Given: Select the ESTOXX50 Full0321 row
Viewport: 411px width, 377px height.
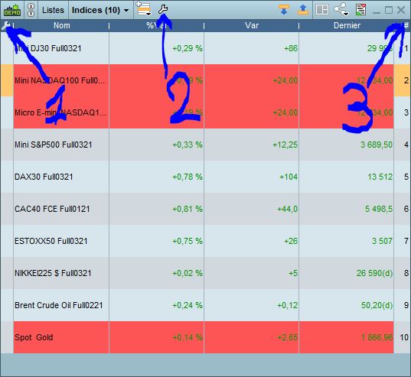Looking at the screenshot, I should point(205,241).
